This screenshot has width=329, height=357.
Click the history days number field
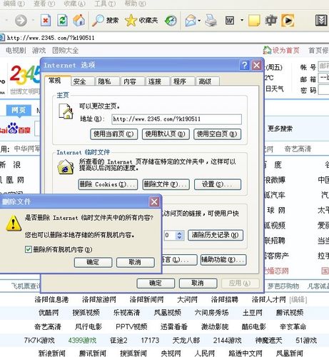pyautogui.click(x=169, y=235)
